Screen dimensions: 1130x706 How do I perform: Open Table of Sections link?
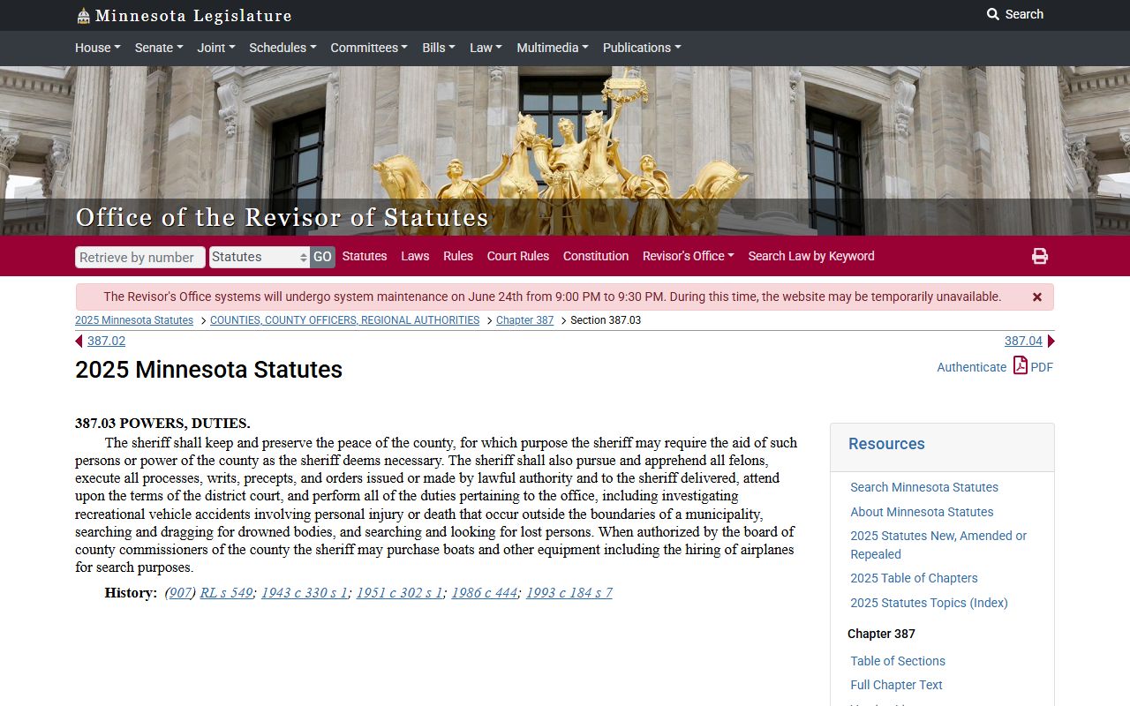(898, 661)
